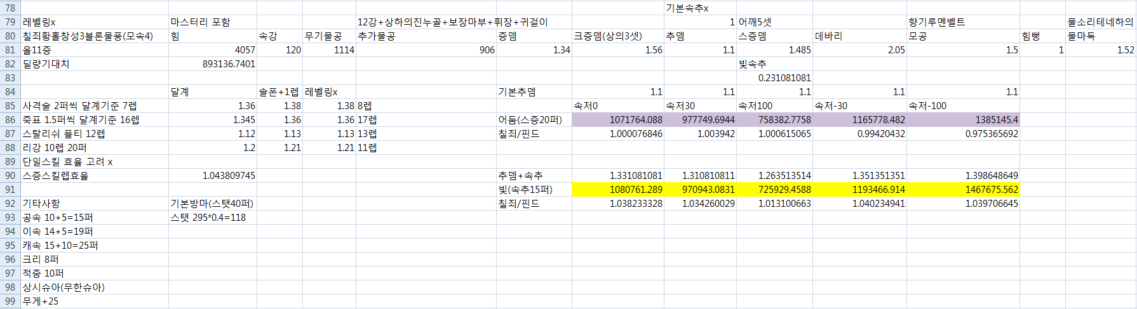
Task: Select the row 81 header
Action: (10, 50)
